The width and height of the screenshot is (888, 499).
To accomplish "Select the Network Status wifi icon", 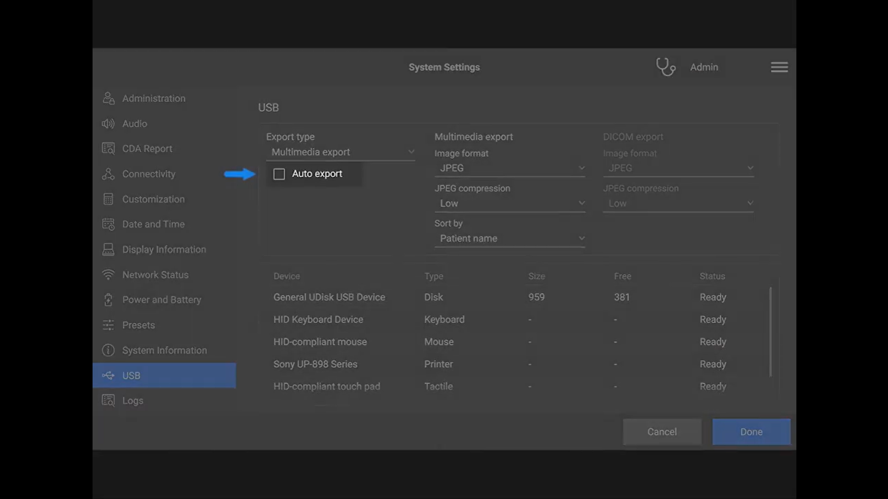I will [x=108, y=274].
